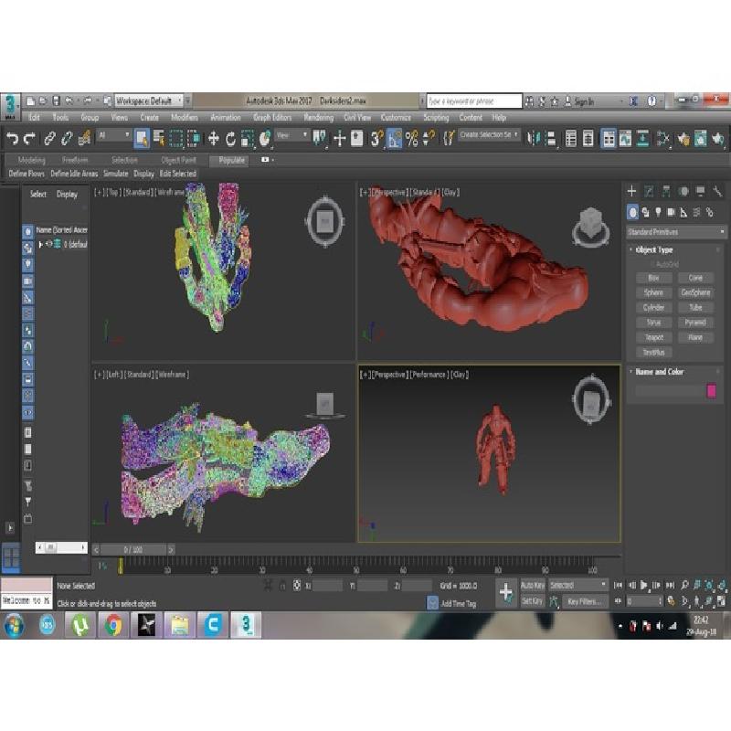Image resolution: width=731 pixels, height=731 pixels.
Task: Expand the default layer tree arrow
Action: pyautogui.click(x=40, y=244)
